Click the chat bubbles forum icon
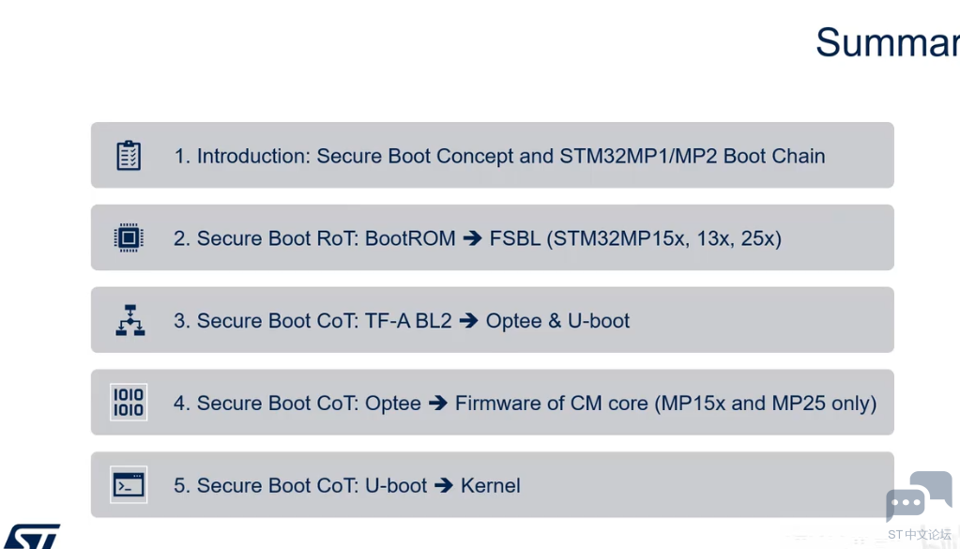This screenshot has height=549, width=960. tap(919, 496)
